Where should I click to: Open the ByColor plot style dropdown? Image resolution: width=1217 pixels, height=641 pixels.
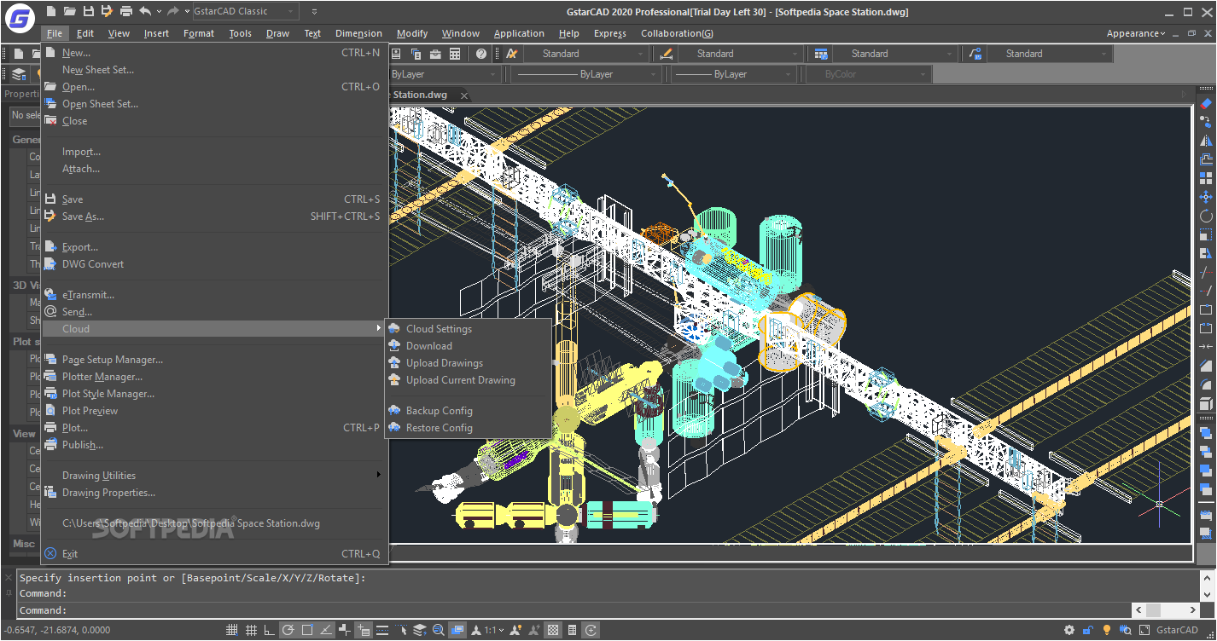coord(869,74)
